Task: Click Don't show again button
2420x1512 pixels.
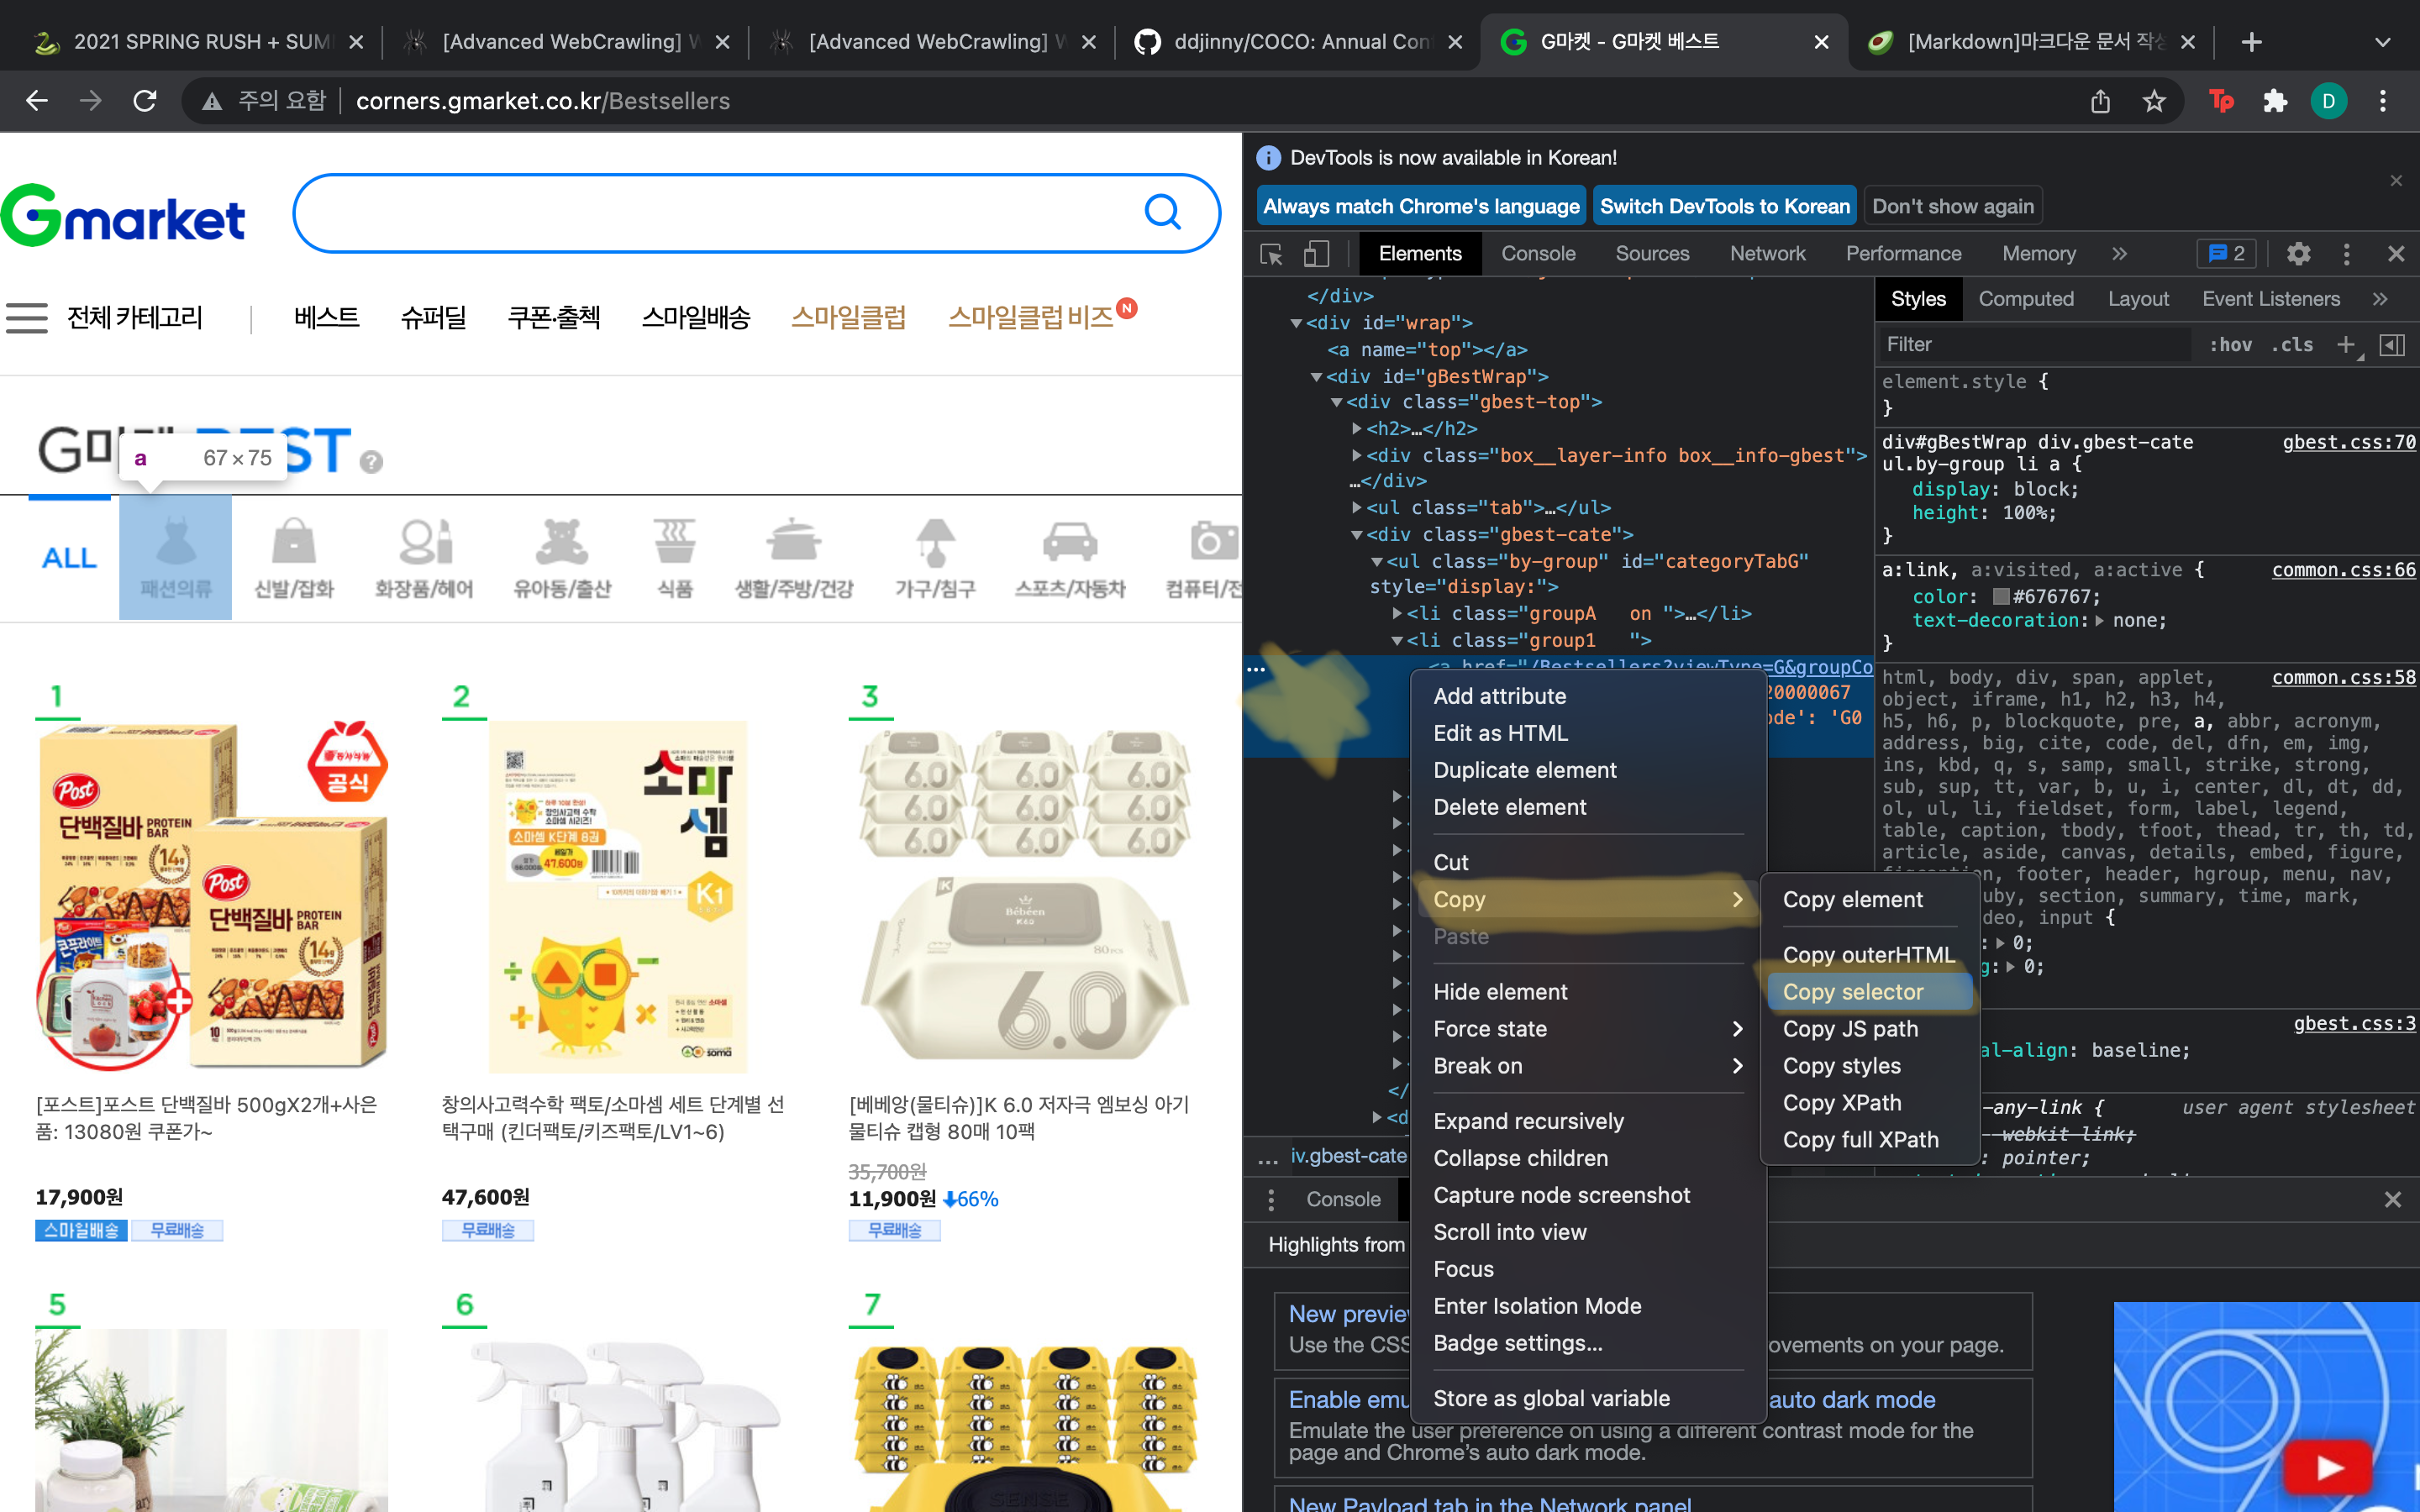Action: [x=1952, y=206]
